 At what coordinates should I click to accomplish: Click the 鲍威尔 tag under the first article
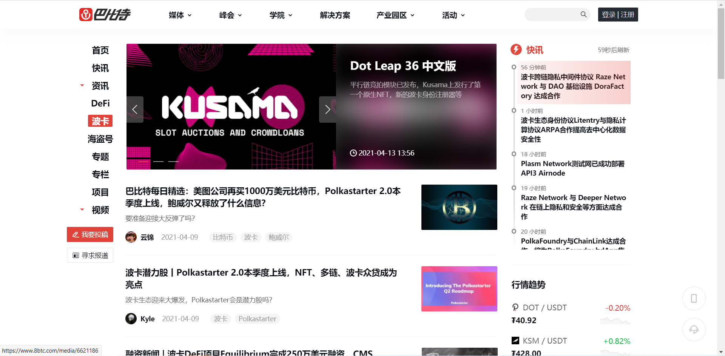coord(279,237)
